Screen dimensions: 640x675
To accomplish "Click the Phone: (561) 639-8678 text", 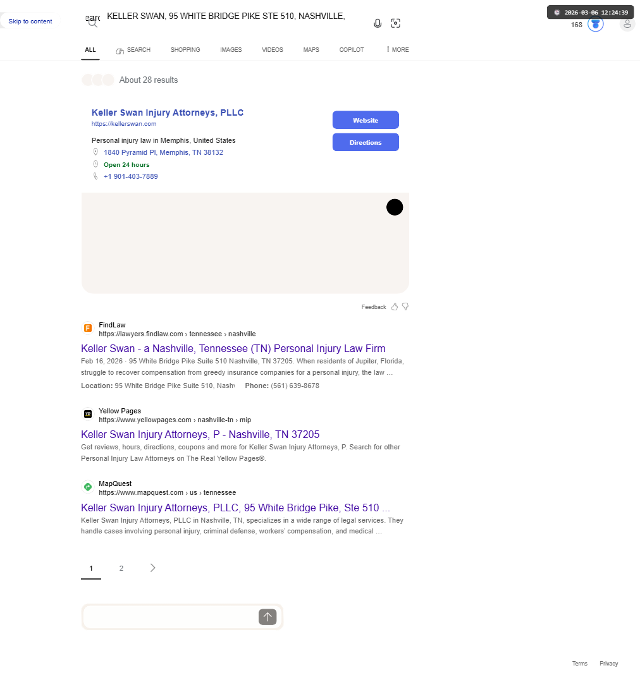I will coord(282,386).
